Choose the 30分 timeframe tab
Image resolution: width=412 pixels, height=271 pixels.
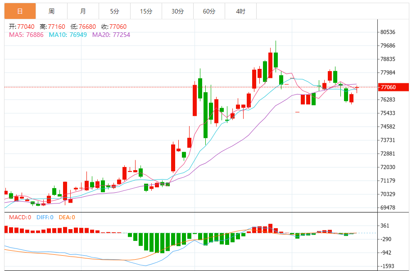point(177,11)
